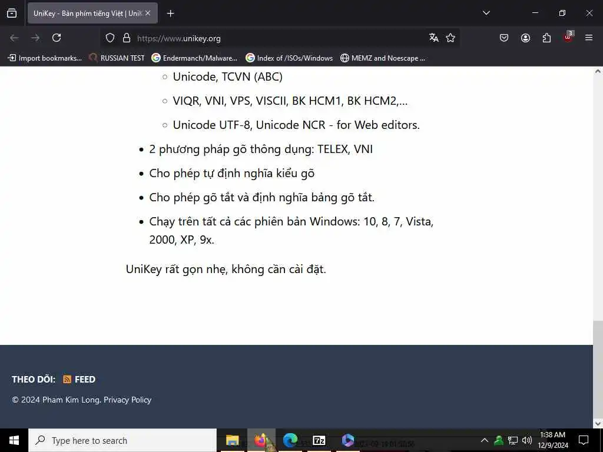
Task: Click the scrollbar down arrow
Action: (598, 424)
